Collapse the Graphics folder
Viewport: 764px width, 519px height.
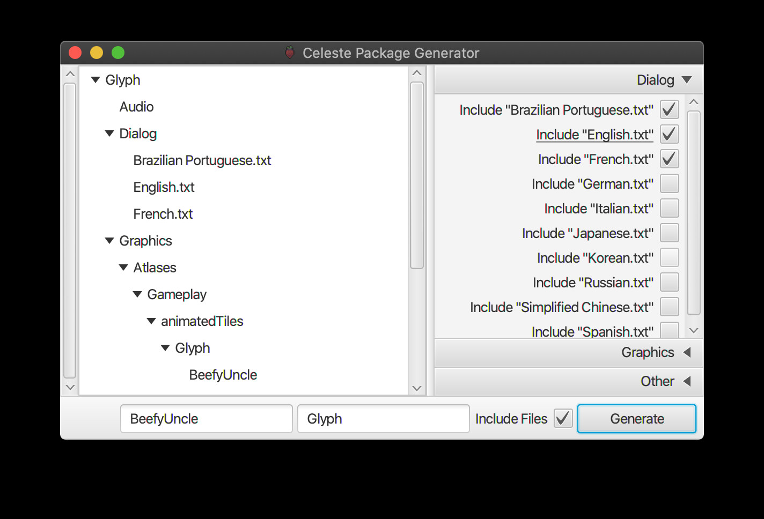pos(109,240)
